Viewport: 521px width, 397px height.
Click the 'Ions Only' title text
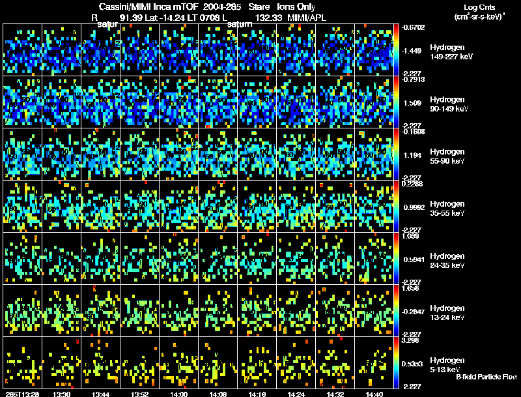pos(296,7)
